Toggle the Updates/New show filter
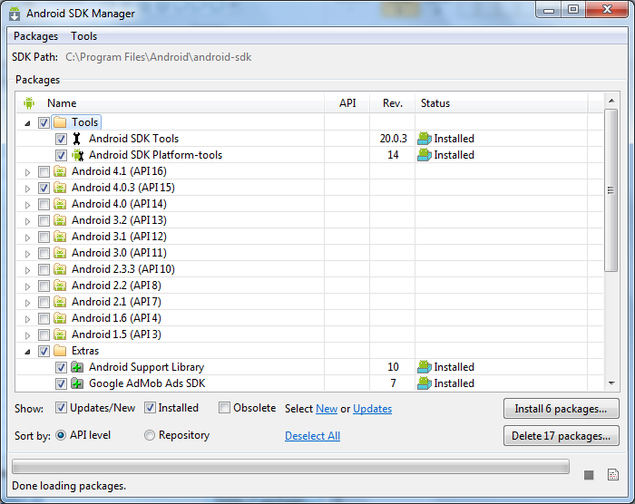The width and height of the screenshot is (635, 504). (x=61, y=408)
